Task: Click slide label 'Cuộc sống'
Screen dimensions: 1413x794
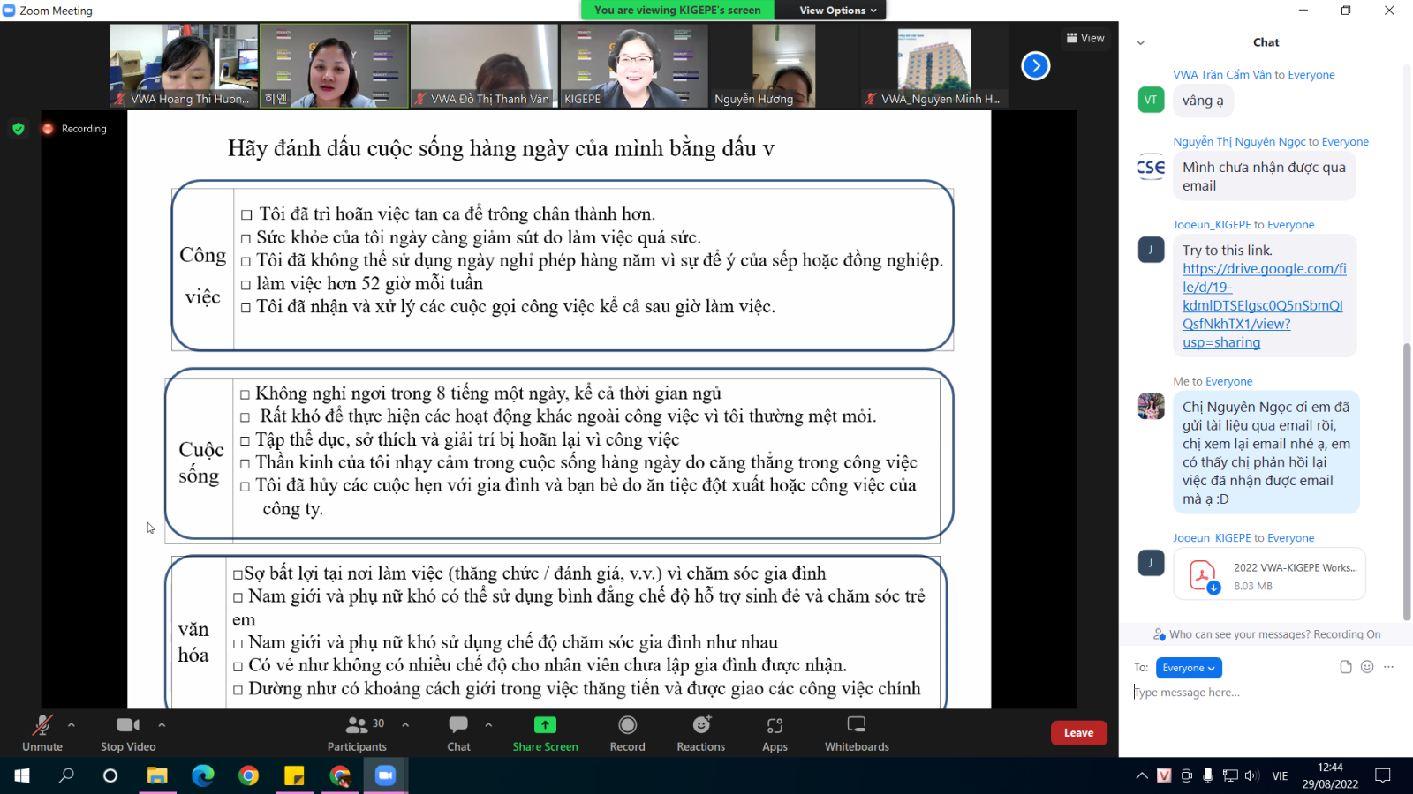Action: [200, 462]
